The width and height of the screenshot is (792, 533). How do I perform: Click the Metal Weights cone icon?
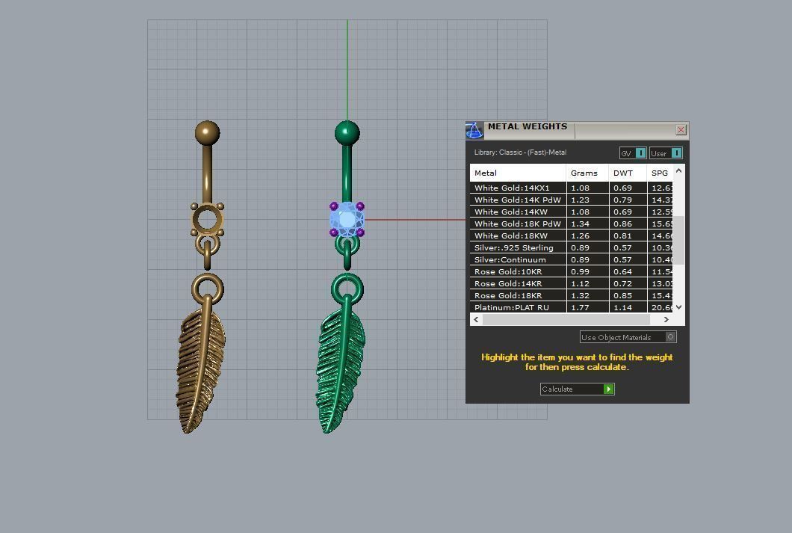[x=474, y=130]
